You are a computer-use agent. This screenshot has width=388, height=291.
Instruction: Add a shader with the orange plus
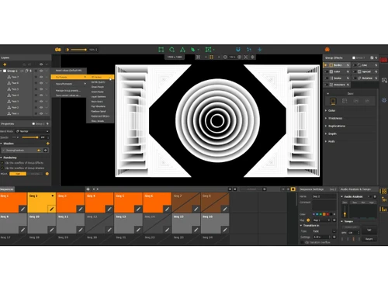click(x=47, y=144)
